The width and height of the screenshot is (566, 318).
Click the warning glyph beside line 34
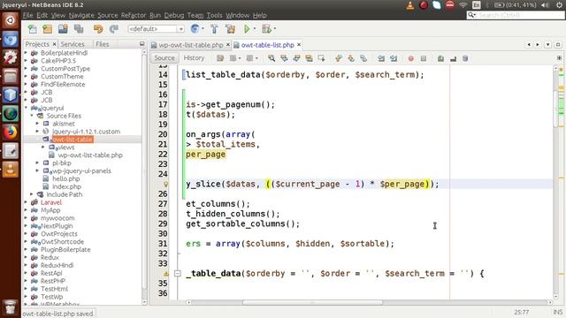click(x=166, y=274)
